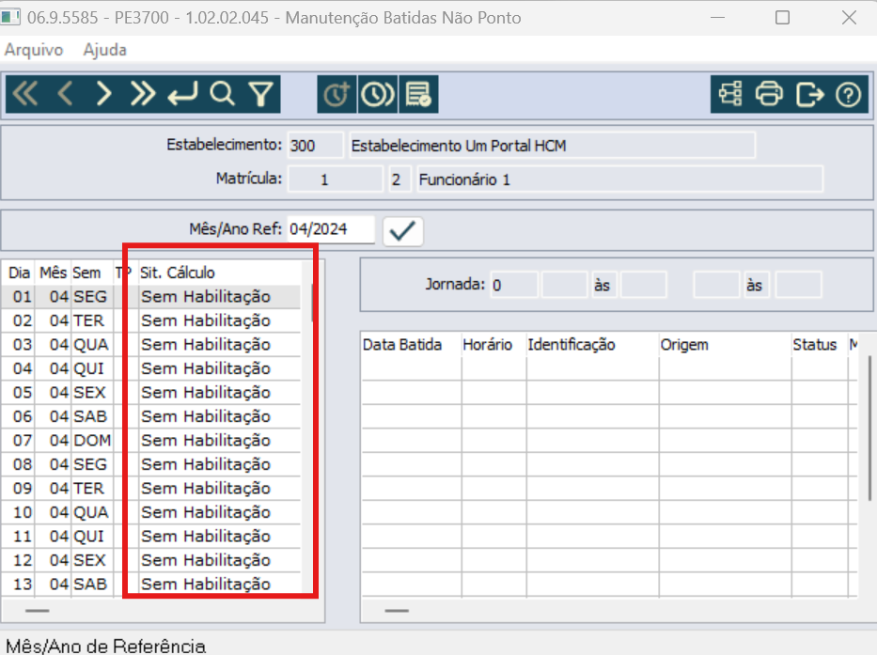Image resolution: width=877 pixels, height=655 pixels.
Task: Select day 05 SEX row
Action: pyautogui.click(x=151, y=393)
